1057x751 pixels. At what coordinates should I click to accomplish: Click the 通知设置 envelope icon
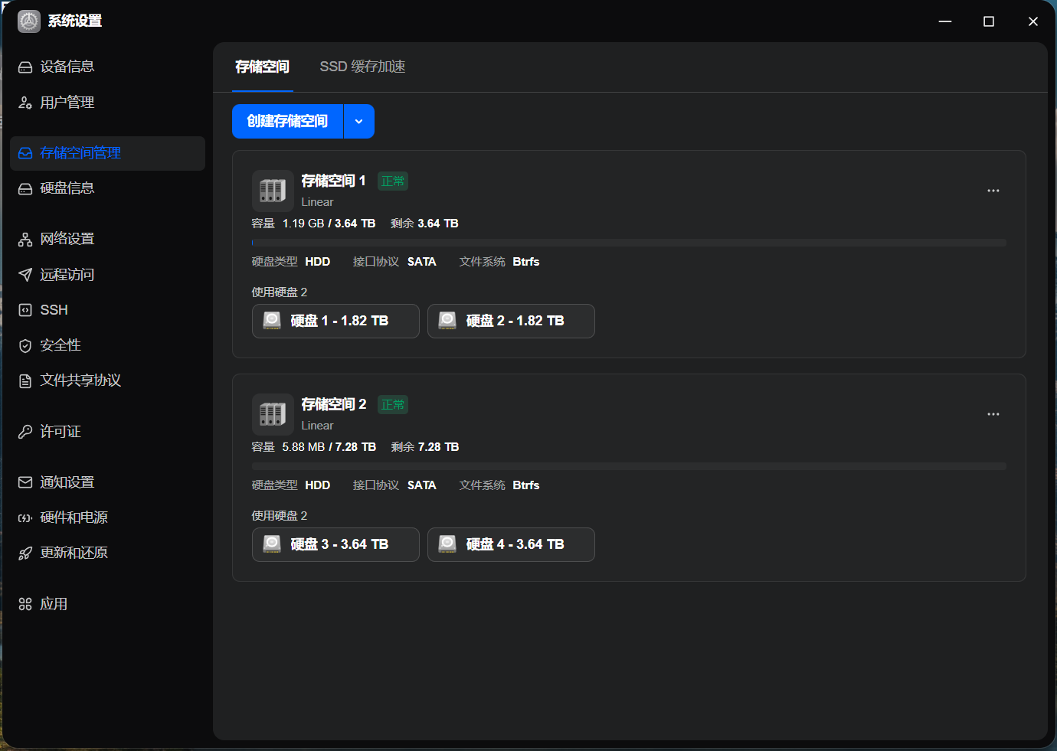click(25, 482)
